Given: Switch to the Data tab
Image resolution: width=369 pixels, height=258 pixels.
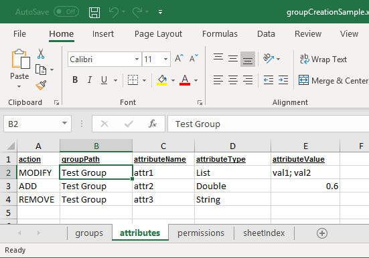Looking at the screenshot, I should click(x=266, y=34).
